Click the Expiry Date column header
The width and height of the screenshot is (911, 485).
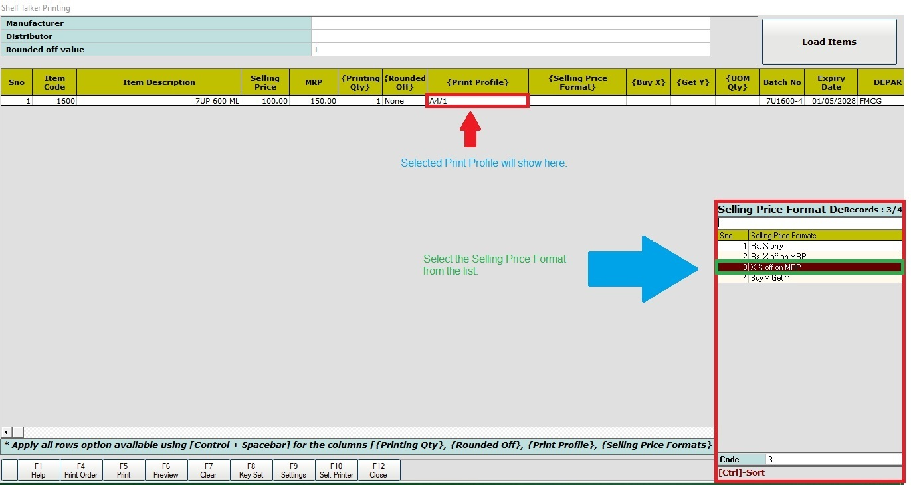(831, 82)
